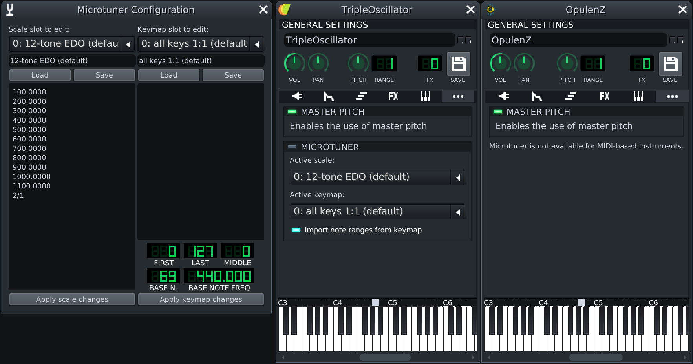This screenshot has height=364, width=693.
Task: Click the scale Load button
Action: tap(40, 75)
